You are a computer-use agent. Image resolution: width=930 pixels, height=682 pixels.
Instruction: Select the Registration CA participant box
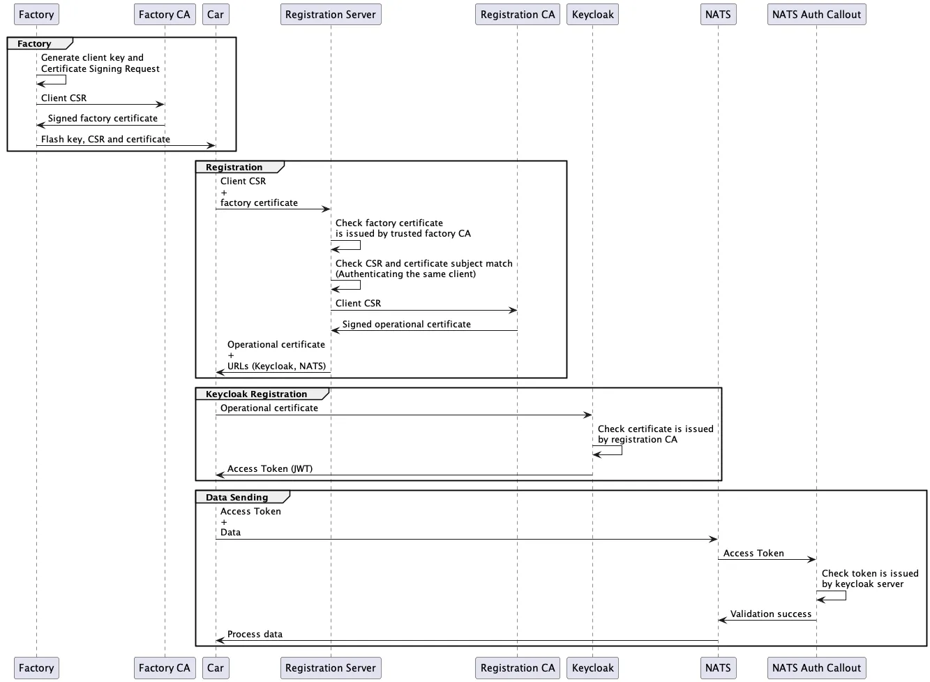[x=517, y=14]
